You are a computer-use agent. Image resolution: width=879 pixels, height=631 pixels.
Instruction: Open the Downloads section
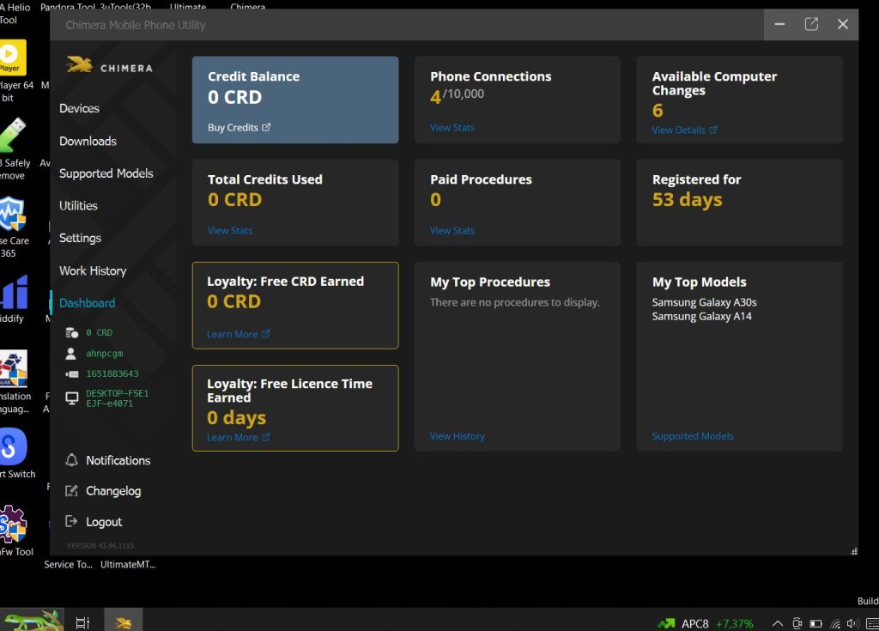pyautogui.click(x=88, y=142)
